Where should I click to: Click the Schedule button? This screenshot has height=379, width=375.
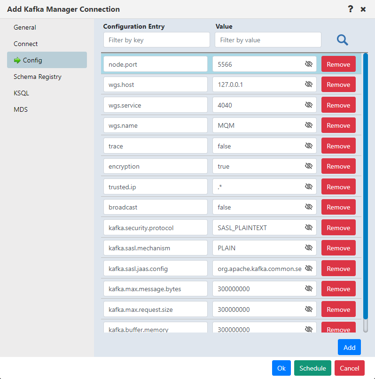[x=312, y=368]
